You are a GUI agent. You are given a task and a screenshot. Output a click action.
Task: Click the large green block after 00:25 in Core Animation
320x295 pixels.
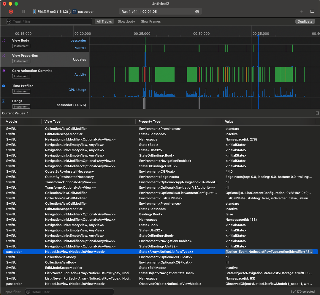165,75
